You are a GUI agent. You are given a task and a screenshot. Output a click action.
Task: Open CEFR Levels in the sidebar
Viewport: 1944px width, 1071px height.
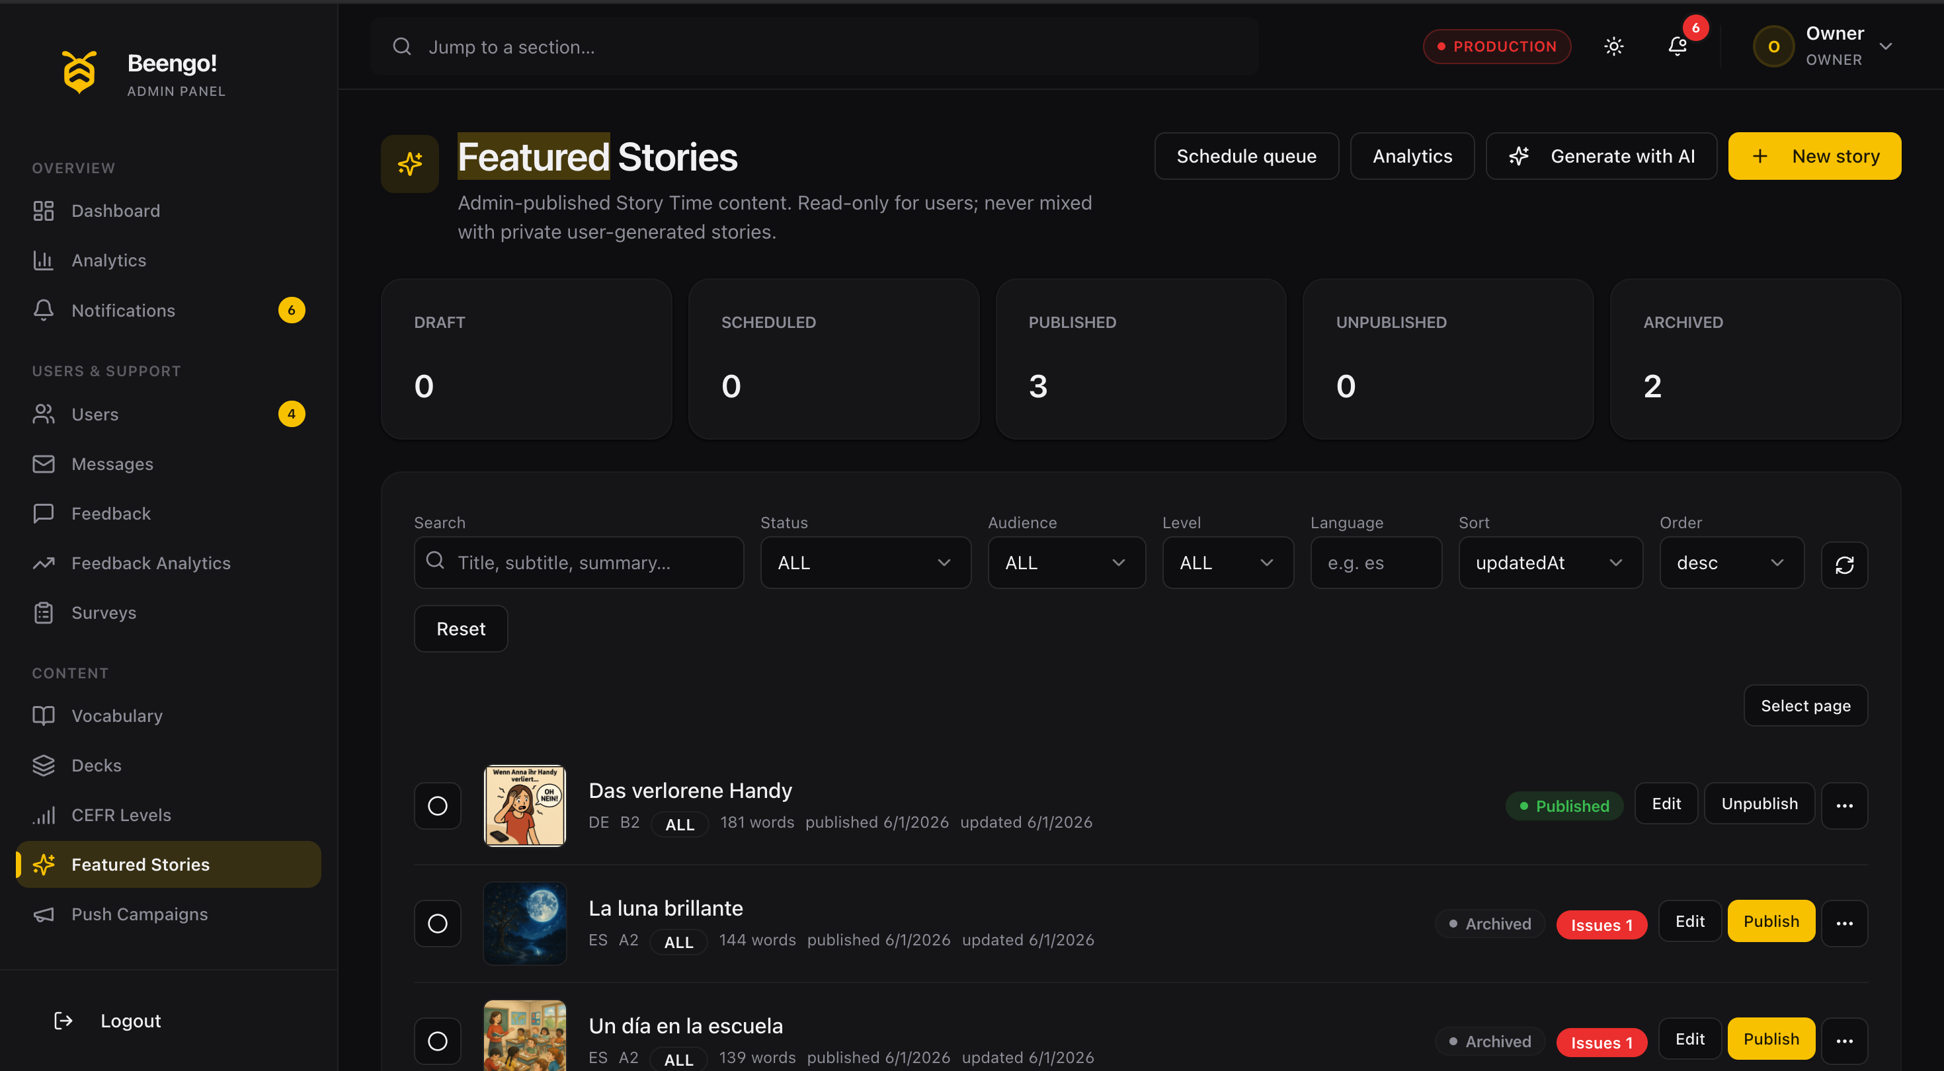point(169,815)
